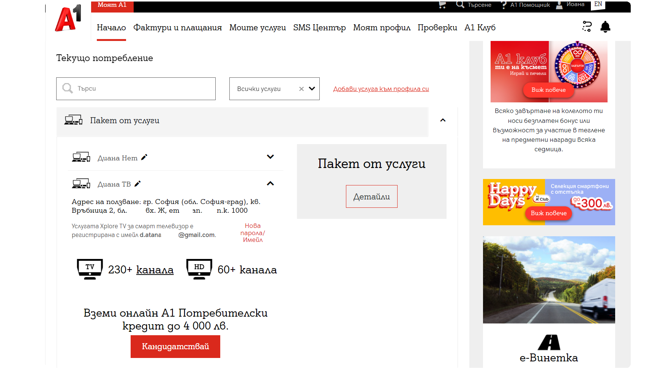Click the Текущо потребление heading
Viewport: 663px width, 372px height.
105,58
